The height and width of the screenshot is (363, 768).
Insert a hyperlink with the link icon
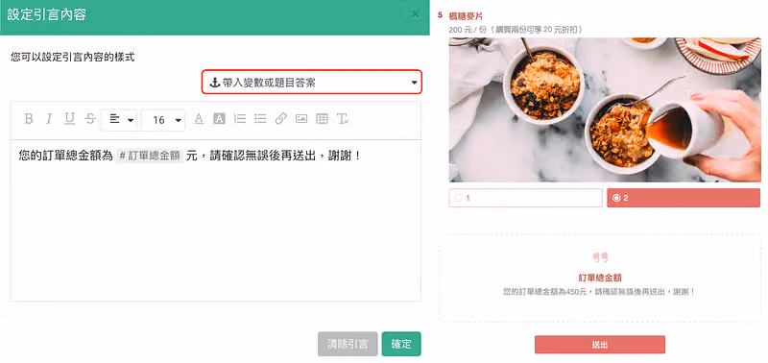tap(281, 119)
